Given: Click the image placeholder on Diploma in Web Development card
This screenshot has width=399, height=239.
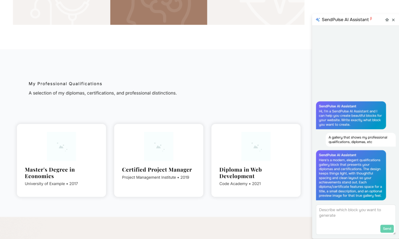Looking at the screenshot, I should point(256,146).
